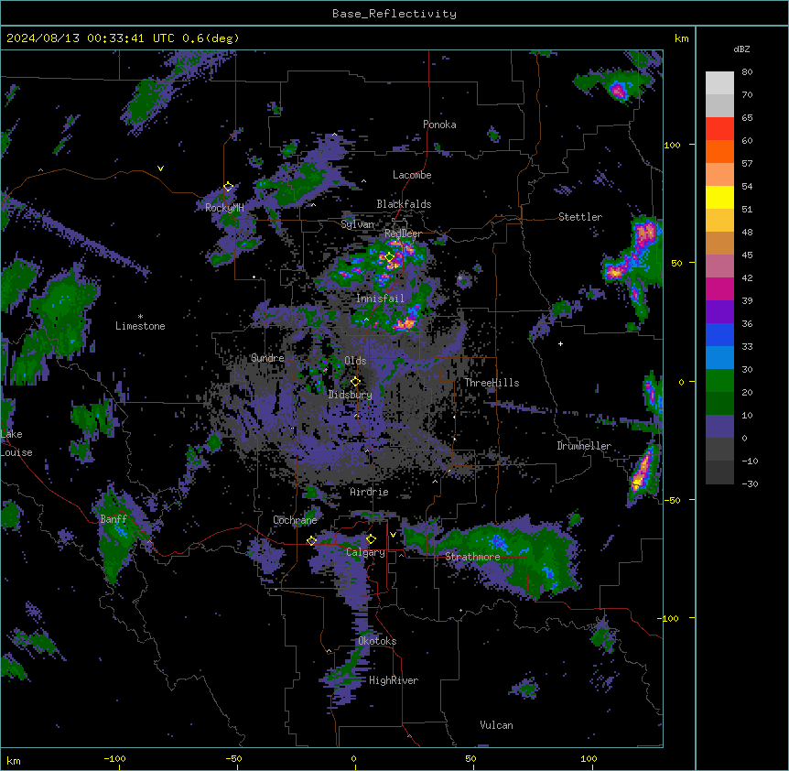789x771 pixels.
Task: Click the yellow diamond marker below Cochrane
Action: tap(311, 540)
